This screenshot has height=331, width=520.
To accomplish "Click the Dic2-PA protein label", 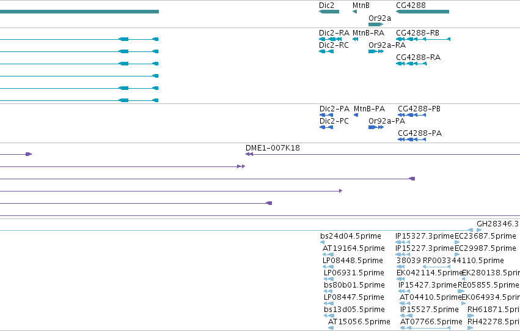I will [x=334, y=109].
